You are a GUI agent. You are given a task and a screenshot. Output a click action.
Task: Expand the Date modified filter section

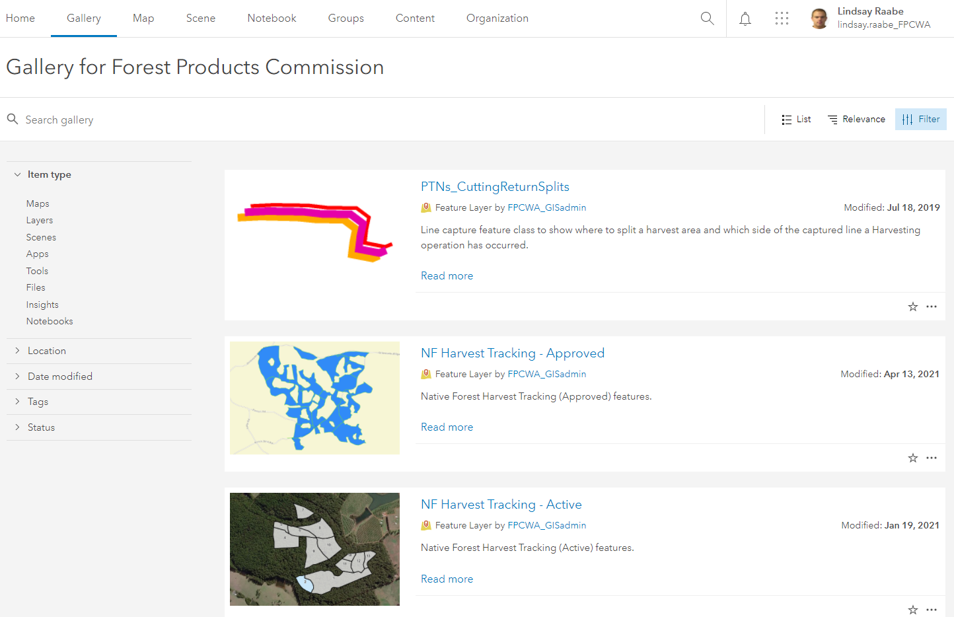59,377
